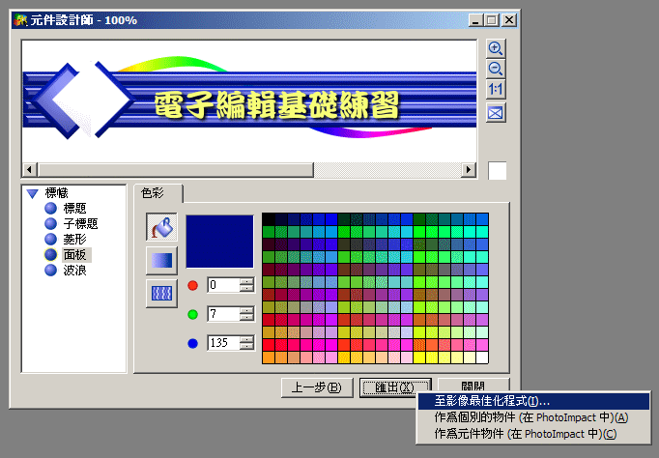Click the sphere icon beside 標題

tap(51, 208)
